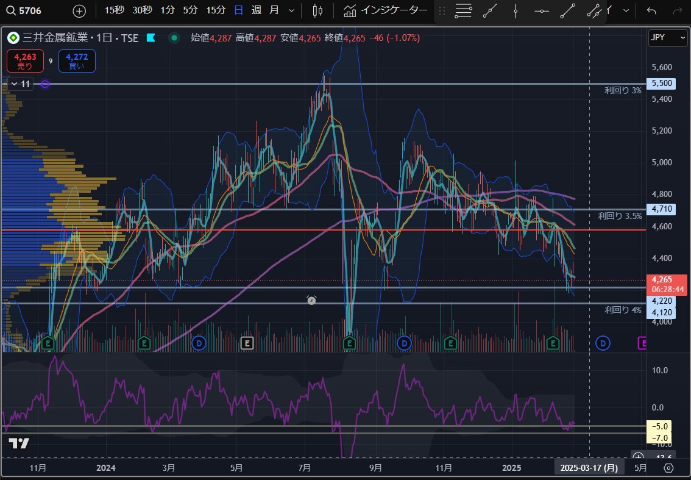Screen dimensions: 691x480
Task: Select the horizontal lines drawing tool
Action: (463, 12)
